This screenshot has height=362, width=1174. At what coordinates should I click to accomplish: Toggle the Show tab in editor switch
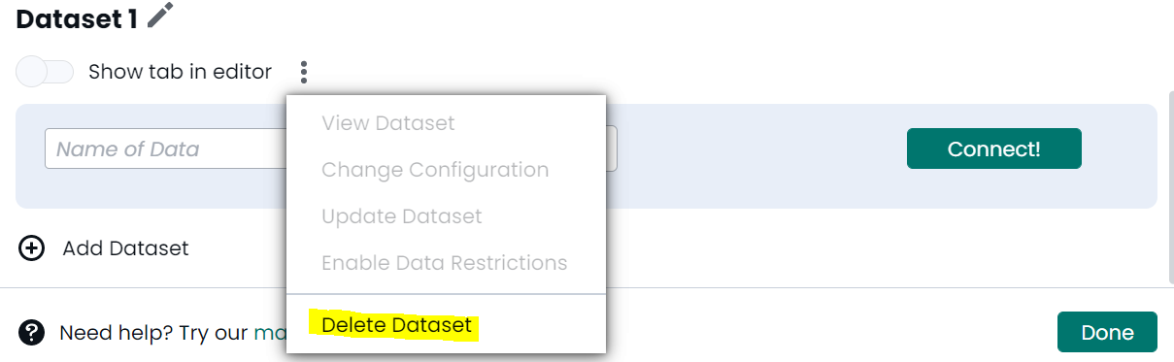click(x=46, y=72)
